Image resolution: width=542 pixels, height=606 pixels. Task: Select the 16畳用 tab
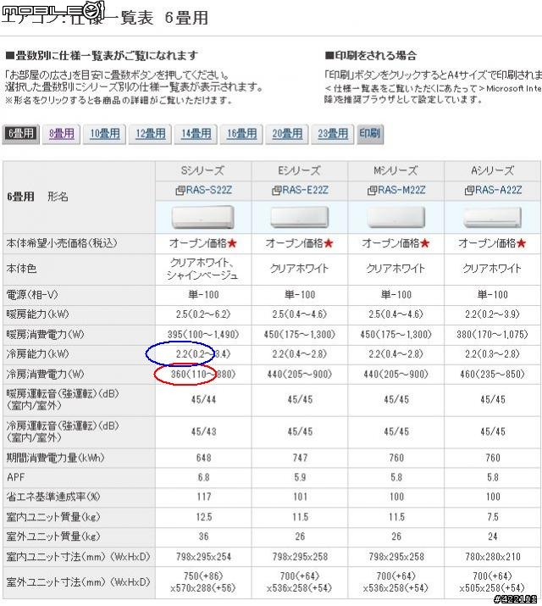pyautogui.click(x=241, y=134)
